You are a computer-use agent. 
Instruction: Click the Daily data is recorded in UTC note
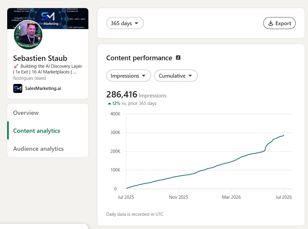[135, 214]
